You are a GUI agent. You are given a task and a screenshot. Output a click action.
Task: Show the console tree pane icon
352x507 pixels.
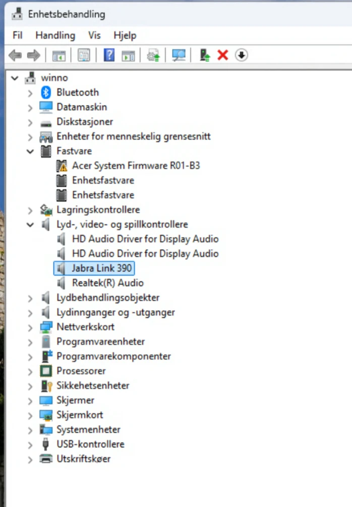click(x=59, y=55)
